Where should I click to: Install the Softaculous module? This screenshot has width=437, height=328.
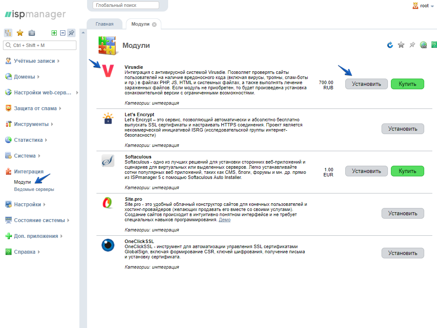(366, 171)
